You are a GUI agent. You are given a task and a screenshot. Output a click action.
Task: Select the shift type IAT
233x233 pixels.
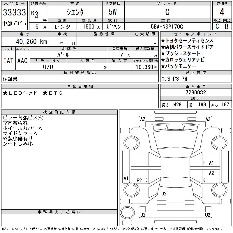tap(8, 61)
